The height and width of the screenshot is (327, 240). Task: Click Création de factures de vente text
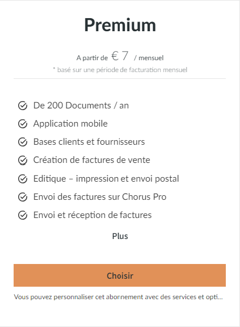pyautogui.click(x=92, y=160)
